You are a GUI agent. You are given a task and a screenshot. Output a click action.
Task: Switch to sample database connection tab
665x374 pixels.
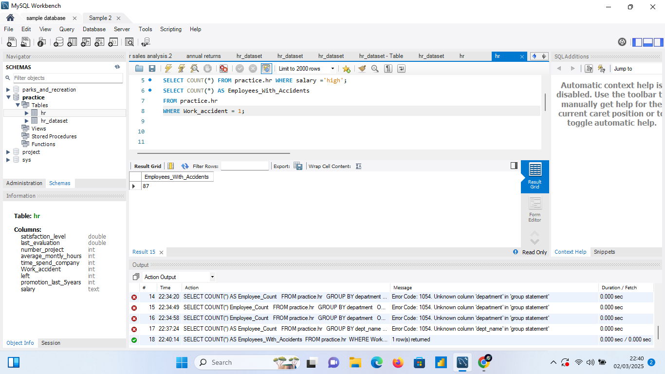(x=46, y=18)
